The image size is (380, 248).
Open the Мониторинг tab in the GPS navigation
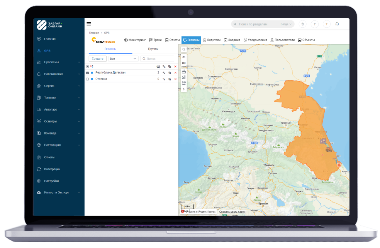click(x=136, y=40)
